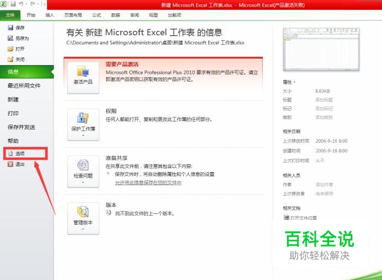382x280 pixels.
Task: Click the Prepare for Sharing (准备共享) heading
Action: (x=116, y=158)
